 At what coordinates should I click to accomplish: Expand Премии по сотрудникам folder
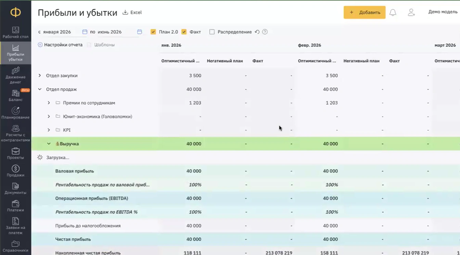[x=49, y=103]
